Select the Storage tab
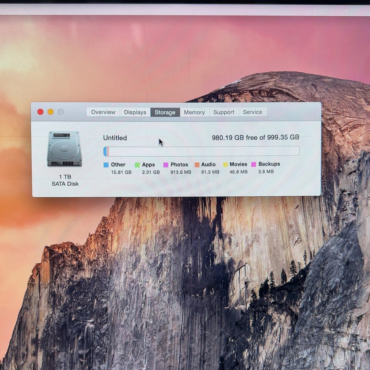 [x=165, y=112]
